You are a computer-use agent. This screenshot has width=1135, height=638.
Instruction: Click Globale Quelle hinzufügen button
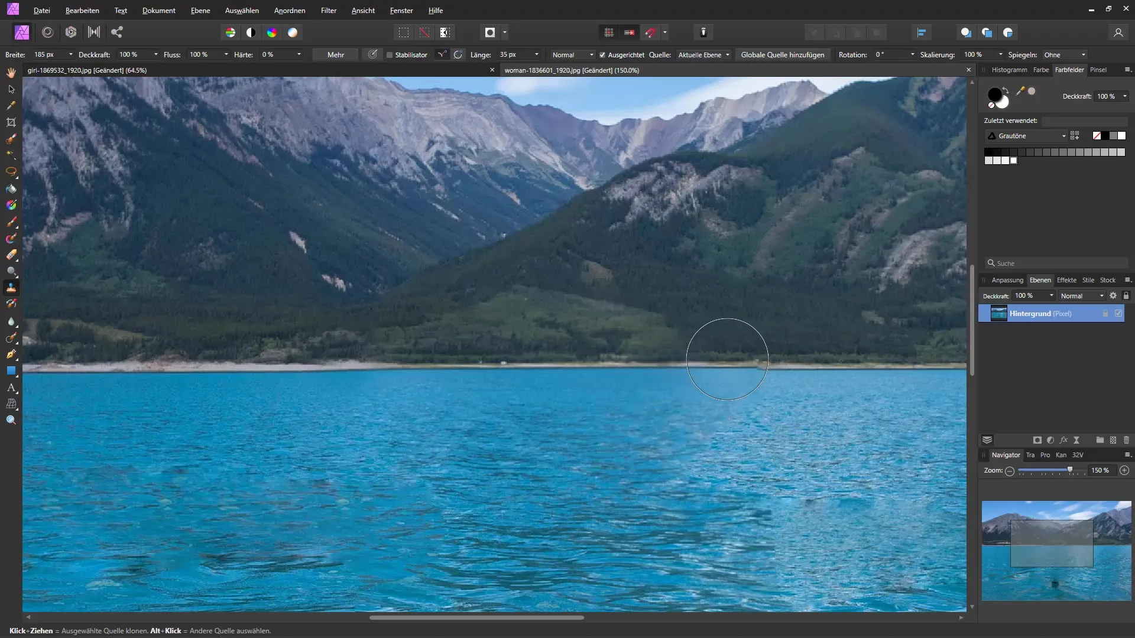(x=782, y=54)
